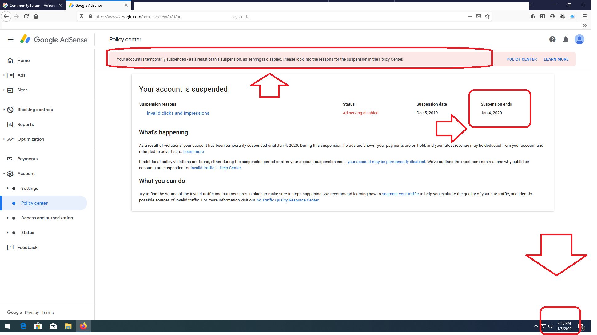Bookmark this page with the star icon
This screenshot has width=597, height=335.
click(487, 16)
